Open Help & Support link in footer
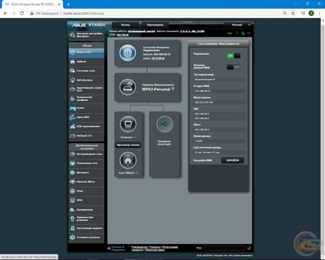The image size is (325, 260). coord(118,249)
